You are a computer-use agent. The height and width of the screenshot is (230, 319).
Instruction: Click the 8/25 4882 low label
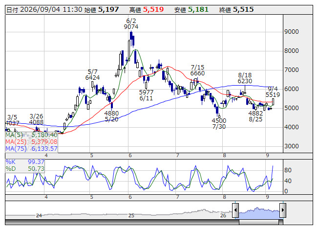coord(255,116)
